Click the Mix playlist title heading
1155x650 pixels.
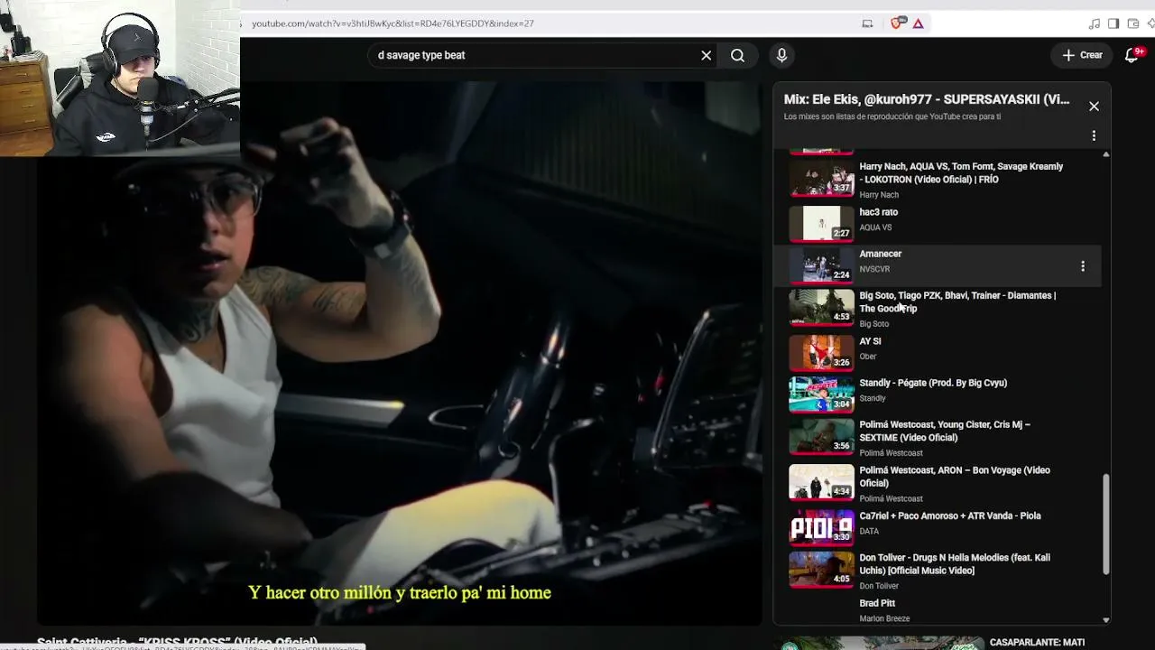click(927, 99)
